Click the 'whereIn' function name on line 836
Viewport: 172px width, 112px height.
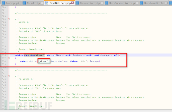point(40,55)
